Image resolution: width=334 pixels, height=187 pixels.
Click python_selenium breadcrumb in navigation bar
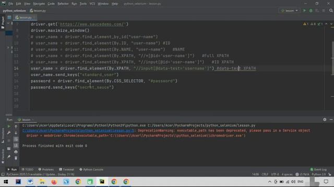click(14, 10)
